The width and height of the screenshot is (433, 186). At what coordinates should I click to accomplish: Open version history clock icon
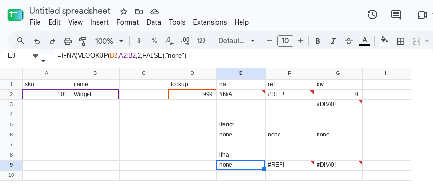click(x=372, y=14)
